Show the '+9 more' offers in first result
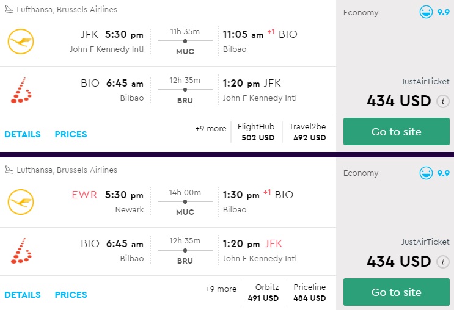454x310 pixels. tap(211, 129)
